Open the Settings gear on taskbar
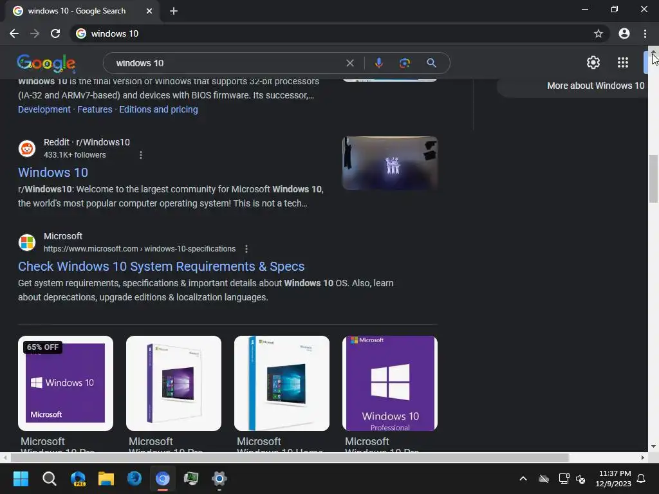Viewport: 659px width, 494px height. tap(219, 479)
